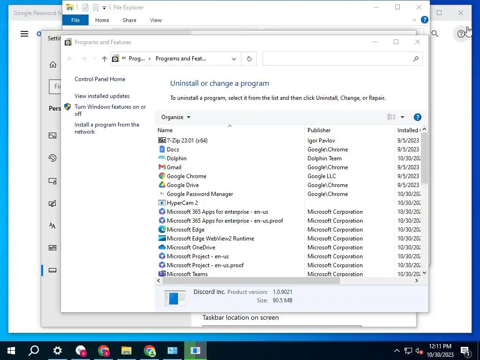The image size is (480, 360).
Task: Open taskbar search
Action: click(34, 351)
